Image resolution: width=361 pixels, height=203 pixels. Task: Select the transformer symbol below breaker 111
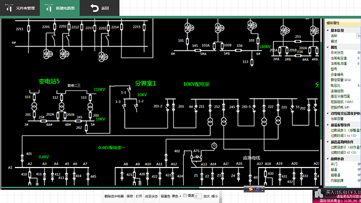pyautogui.click(x=35, y=106)
